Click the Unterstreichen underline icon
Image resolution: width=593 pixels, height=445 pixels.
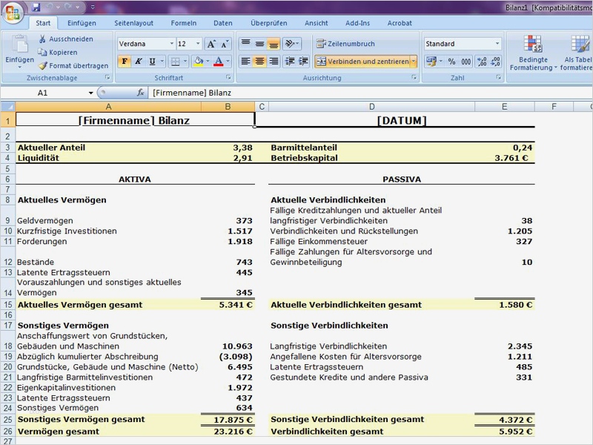click(x=153, y=61)
